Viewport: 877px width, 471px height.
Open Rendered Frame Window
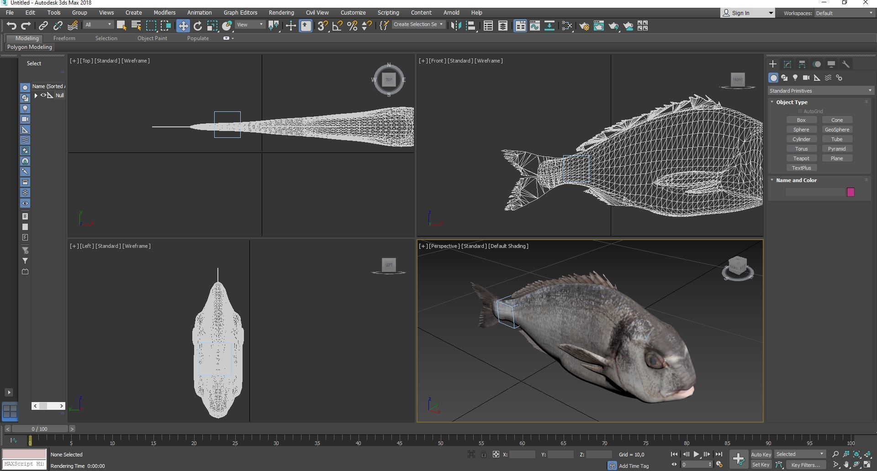[599, 26]
